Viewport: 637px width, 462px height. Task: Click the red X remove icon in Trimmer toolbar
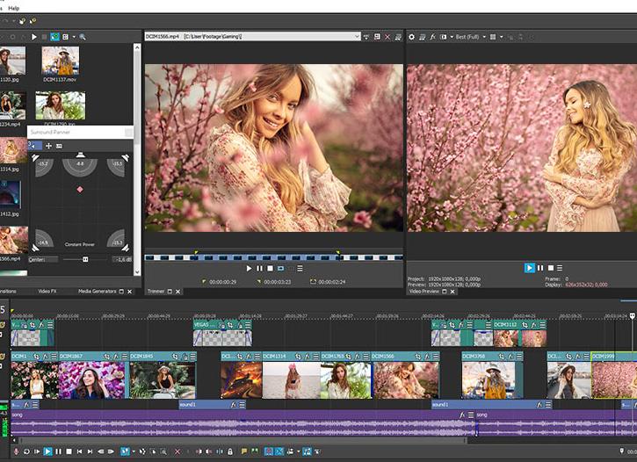pos(387,37)
